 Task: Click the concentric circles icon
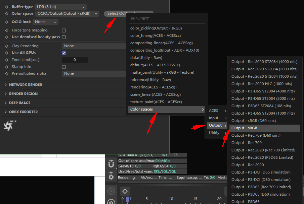tap(111, 191)
